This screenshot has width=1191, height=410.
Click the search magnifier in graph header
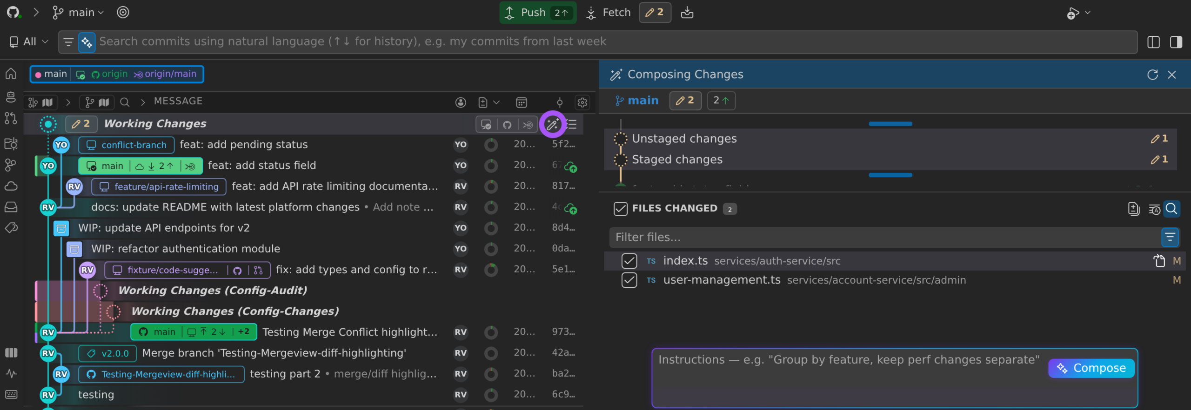(125, 102)
